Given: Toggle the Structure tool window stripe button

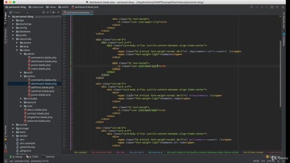Looking at the screenshot, I should point(5,36).
